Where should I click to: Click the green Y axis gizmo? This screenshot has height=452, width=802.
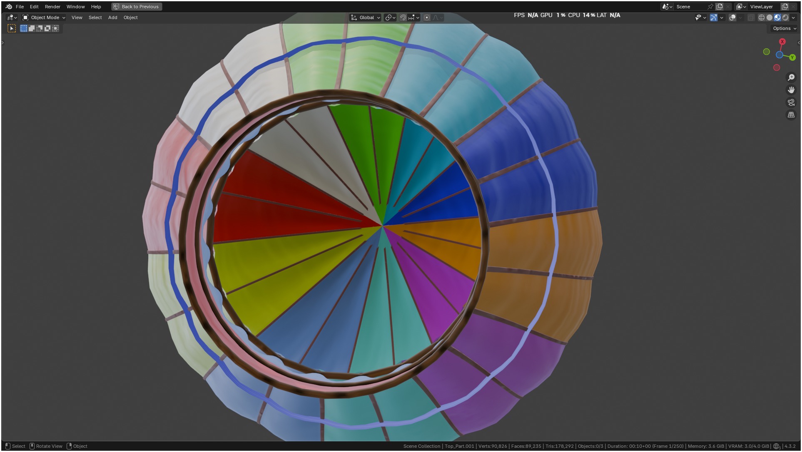click(x=792, y=57)
